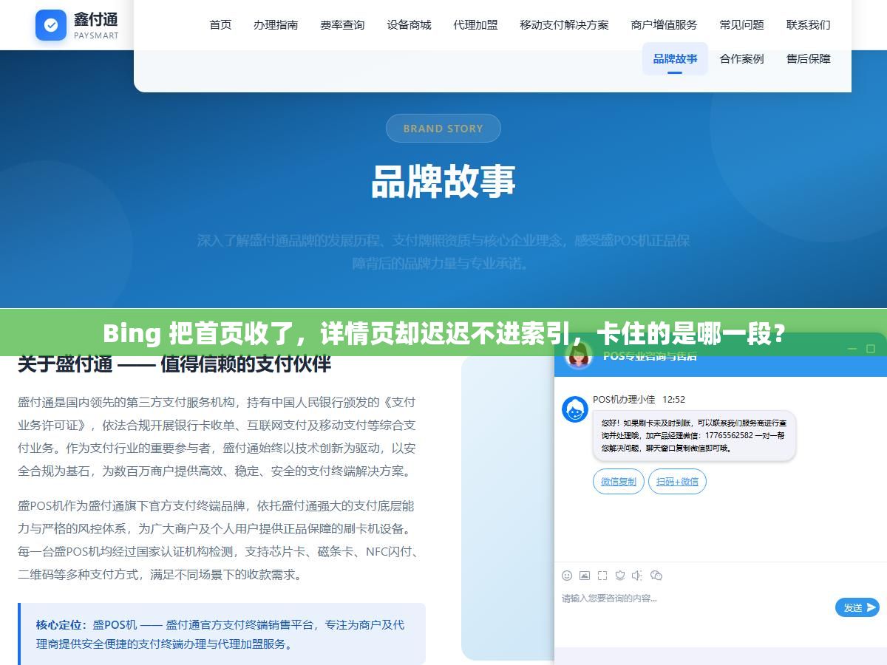Open 移动支付解决方案 navigation item

[x=564, y=24]
